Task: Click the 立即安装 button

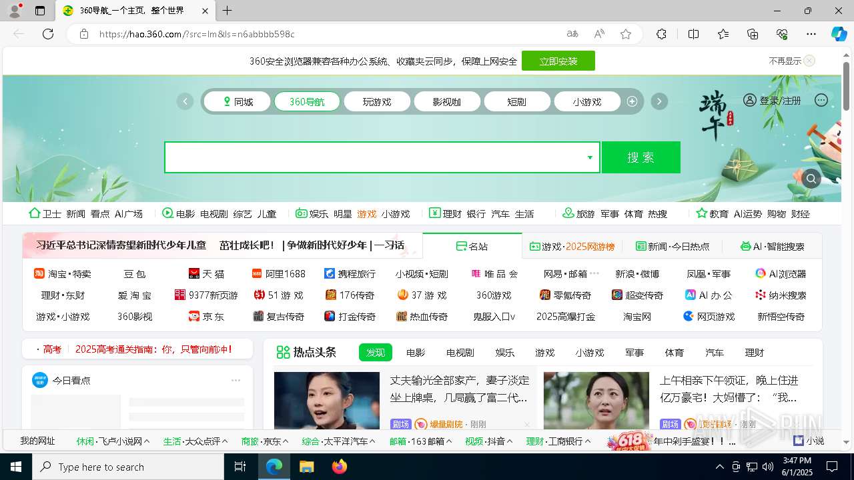Action: point(558,61)
